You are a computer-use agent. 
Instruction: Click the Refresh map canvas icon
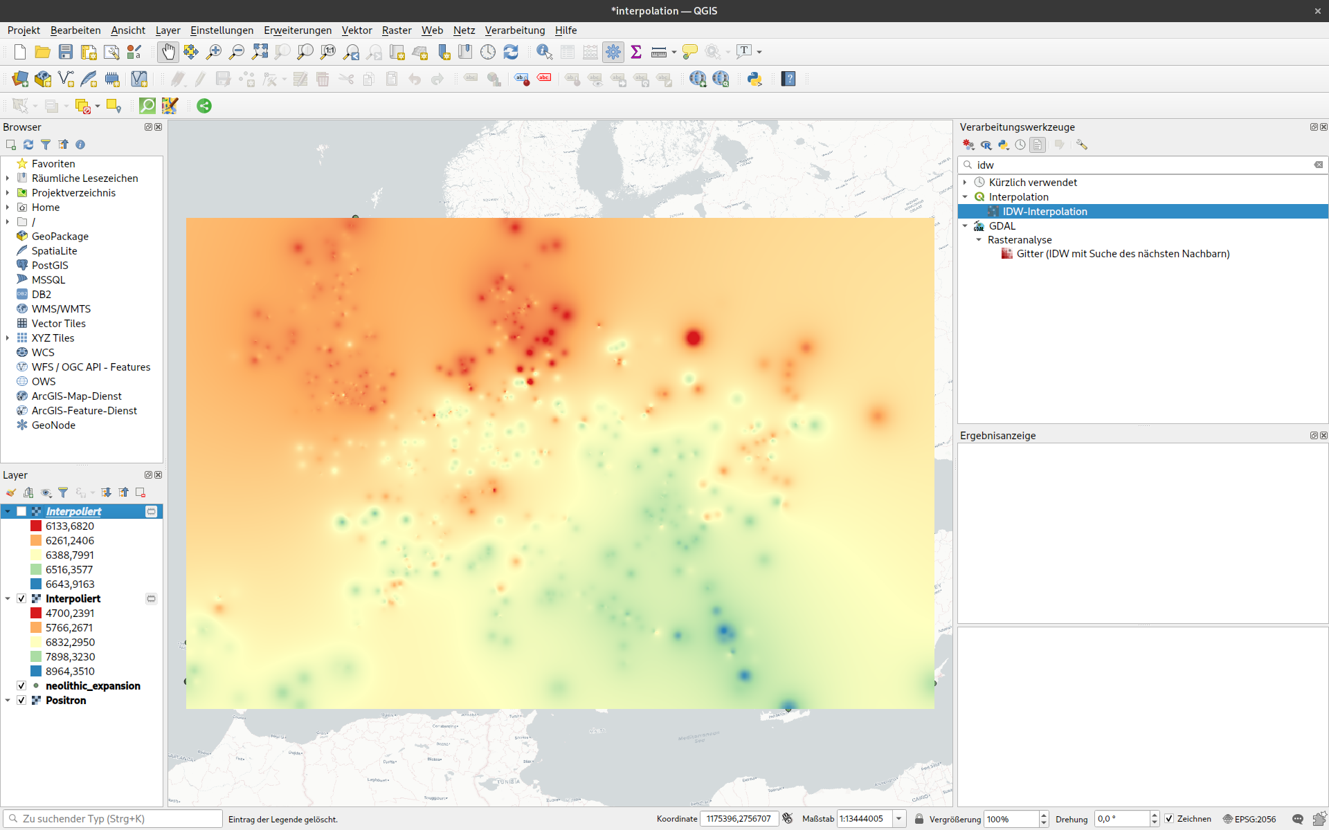point(511,52)
